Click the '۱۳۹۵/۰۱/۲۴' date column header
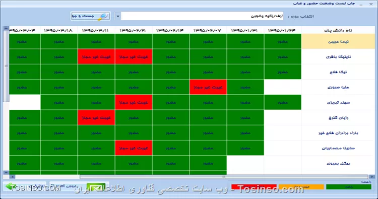Screen dimensions: 378x199 [283, 30]
